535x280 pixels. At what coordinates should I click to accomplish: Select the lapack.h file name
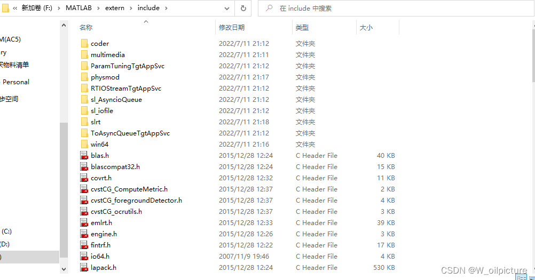pyautogui.click(x=104, y=267)
